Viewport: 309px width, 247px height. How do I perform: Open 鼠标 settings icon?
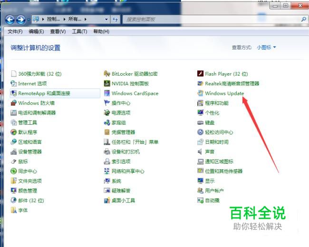(14, 161)
